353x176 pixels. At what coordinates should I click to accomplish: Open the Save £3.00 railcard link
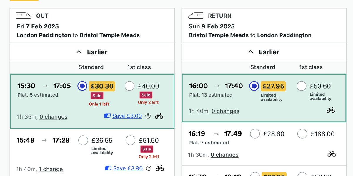tap(127, 116)
